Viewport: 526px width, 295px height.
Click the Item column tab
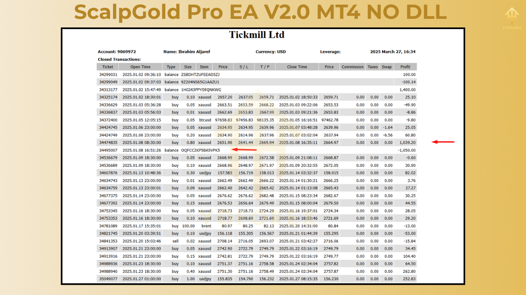(204, 66)
